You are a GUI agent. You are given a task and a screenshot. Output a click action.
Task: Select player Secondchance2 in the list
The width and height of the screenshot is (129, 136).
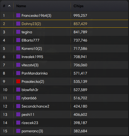tap(35, 106)
